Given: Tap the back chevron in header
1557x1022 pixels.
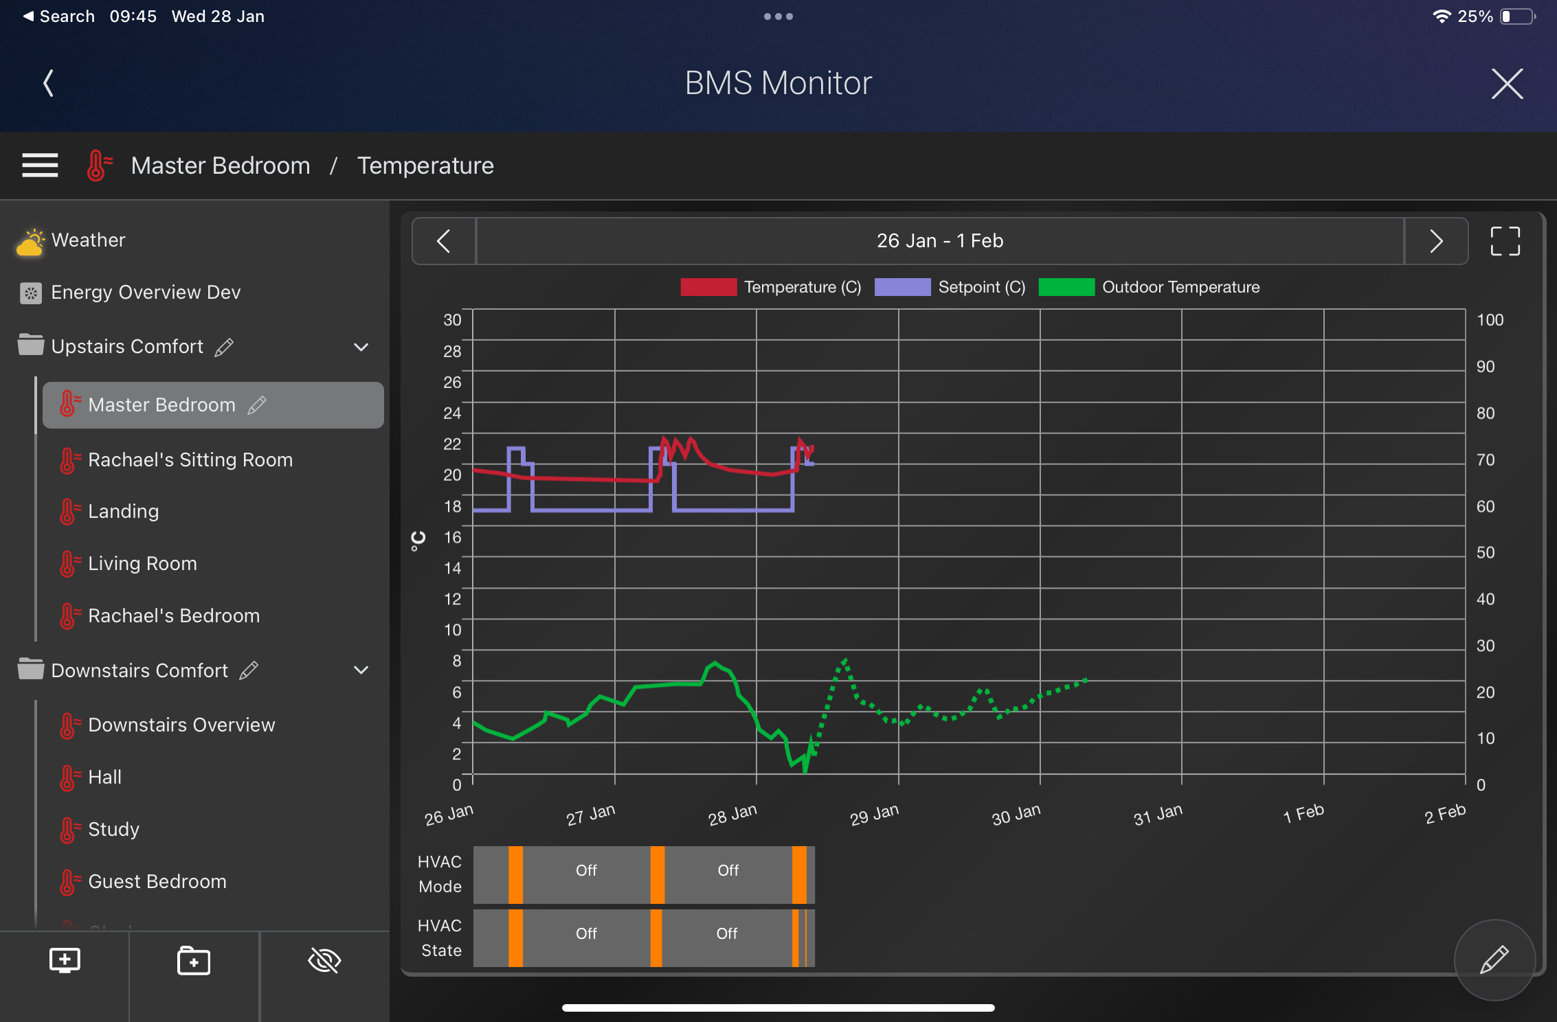Looking at the screenshot, I should pos(48,83).
